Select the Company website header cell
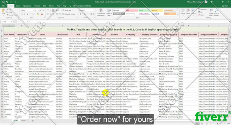231x125 pixels. pos(149,35)
